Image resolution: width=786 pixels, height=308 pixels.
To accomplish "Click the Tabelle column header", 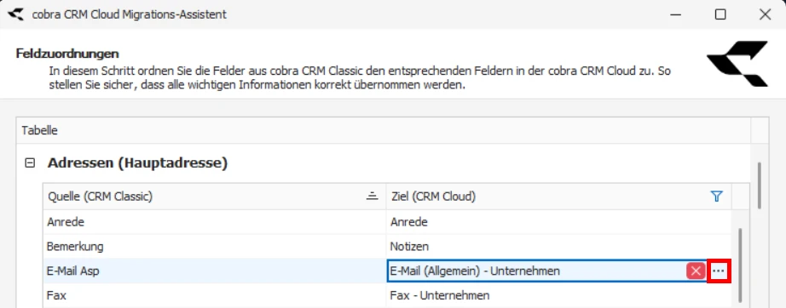I will pyautogui.click(x=384, y=131).
